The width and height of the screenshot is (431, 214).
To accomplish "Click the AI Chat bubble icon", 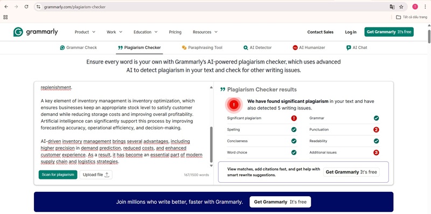I will point(349,47).
